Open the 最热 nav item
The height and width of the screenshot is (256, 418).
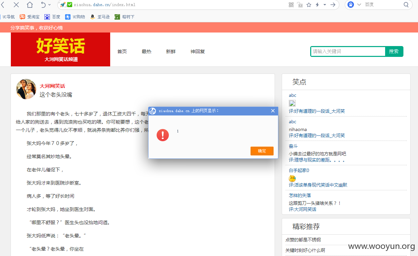tap(146, 51)
